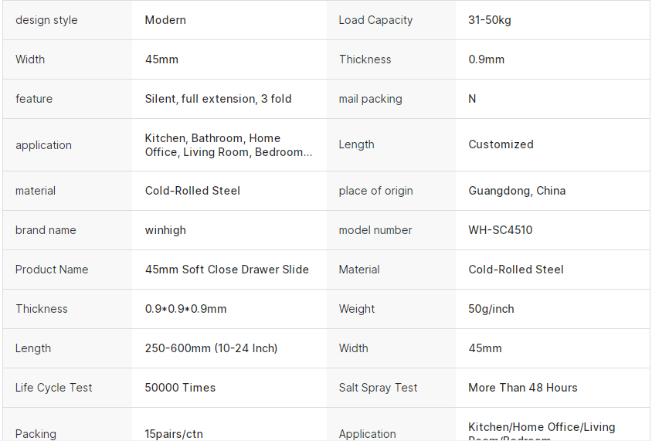Select the '50000 Times' life cycle value
The image size is (652, 441).
point(180,388)
